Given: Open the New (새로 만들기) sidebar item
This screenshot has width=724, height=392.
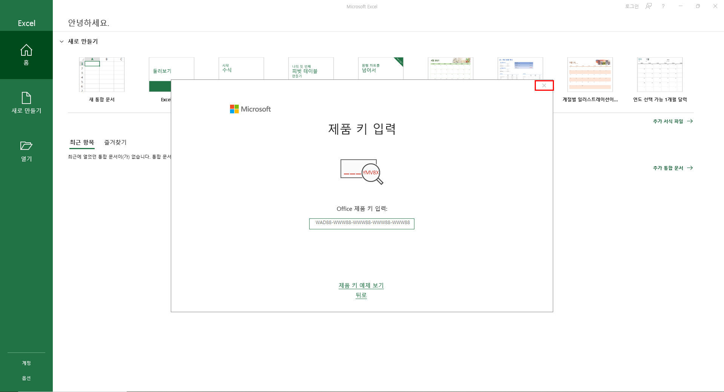Looking at the screenshot, I should (x=26, y=103).
